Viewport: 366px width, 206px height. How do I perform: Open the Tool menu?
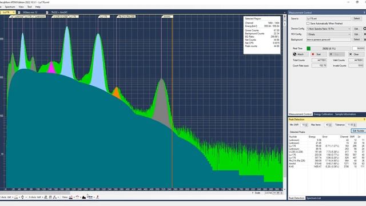[x=29, y=7]
